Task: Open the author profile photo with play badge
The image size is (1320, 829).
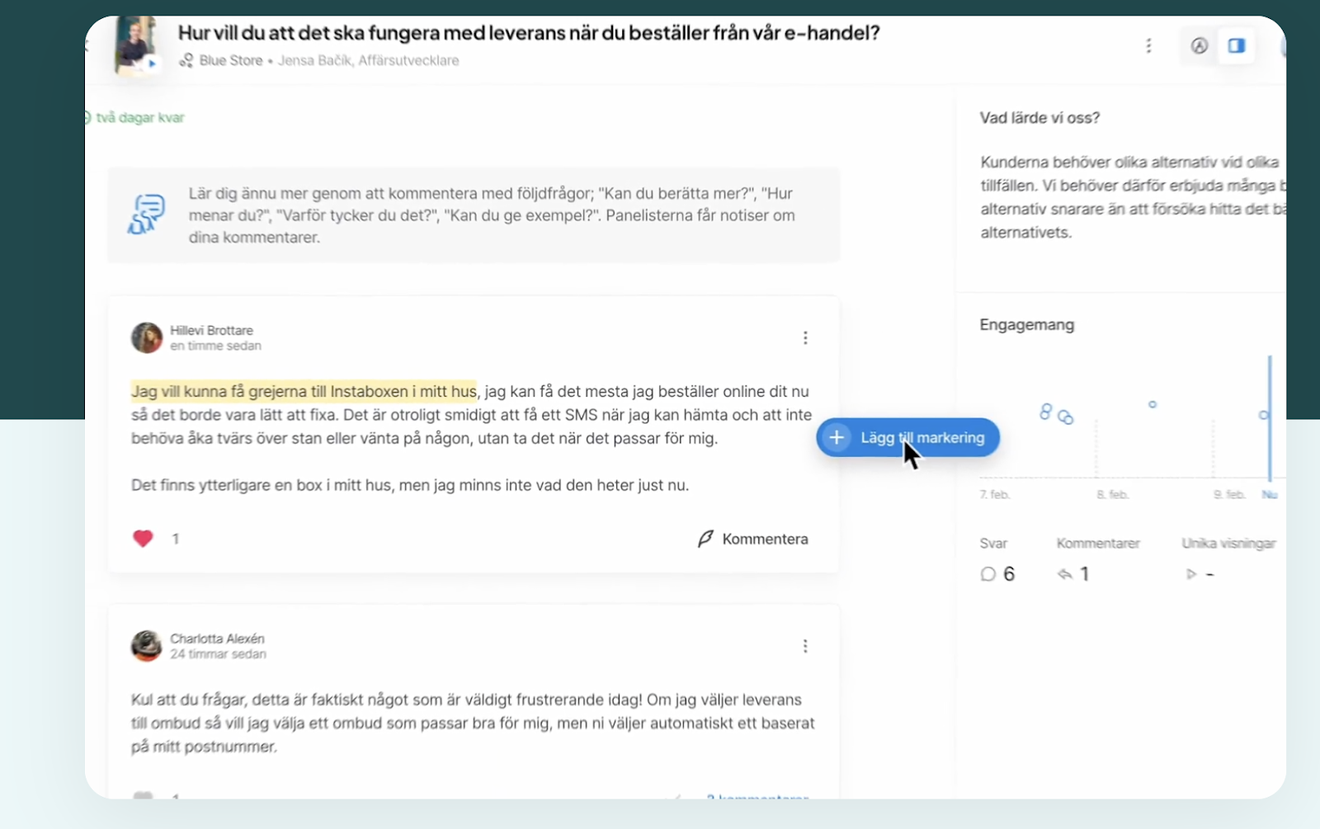Action: (136, 45)
